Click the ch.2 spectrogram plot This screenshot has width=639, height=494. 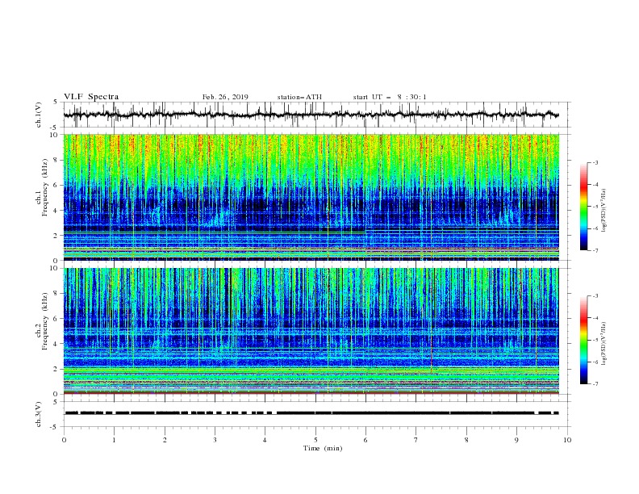click(x=311, y=331)
